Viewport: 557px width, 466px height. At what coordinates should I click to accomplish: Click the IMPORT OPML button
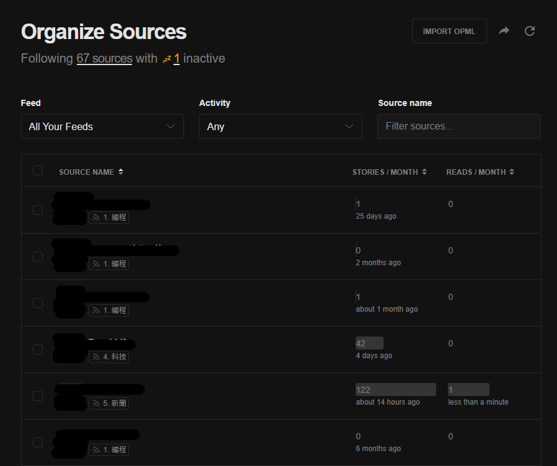pyautogui.click(x=449, y=31)
